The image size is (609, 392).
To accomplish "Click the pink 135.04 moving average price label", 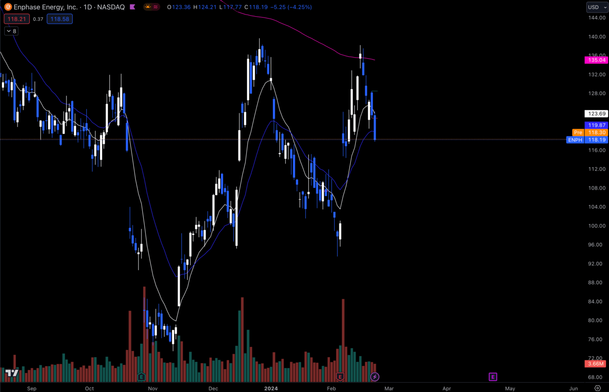I will tap(596, 60).
